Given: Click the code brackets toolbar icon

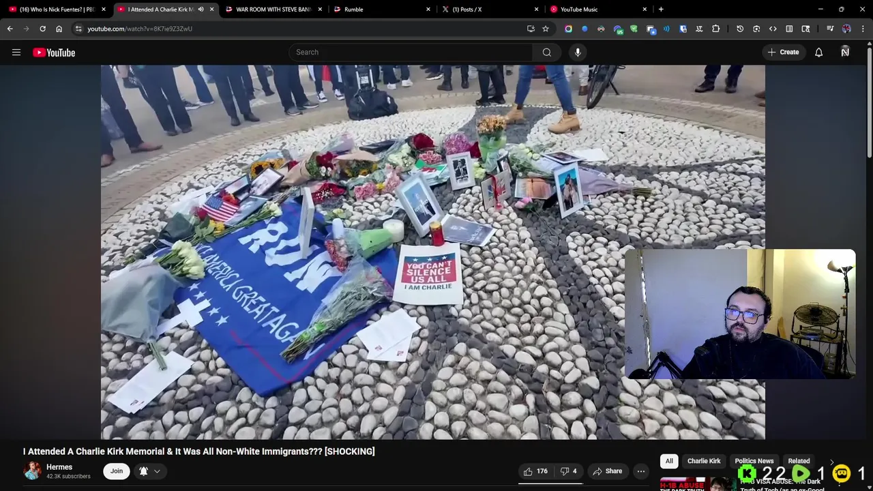Looking at the screenshot, I should (x=773, y=29).
